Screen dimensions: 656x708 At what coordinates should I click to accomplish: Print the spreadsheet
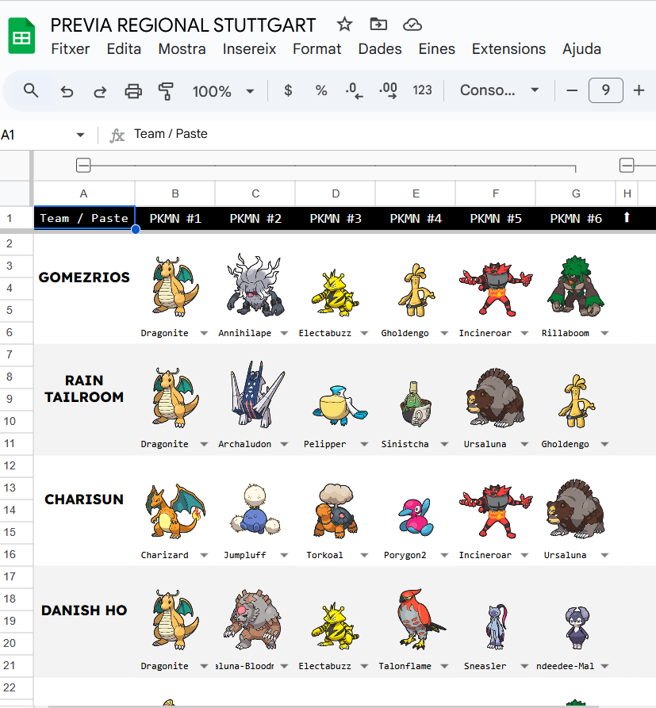click(133, 91)
